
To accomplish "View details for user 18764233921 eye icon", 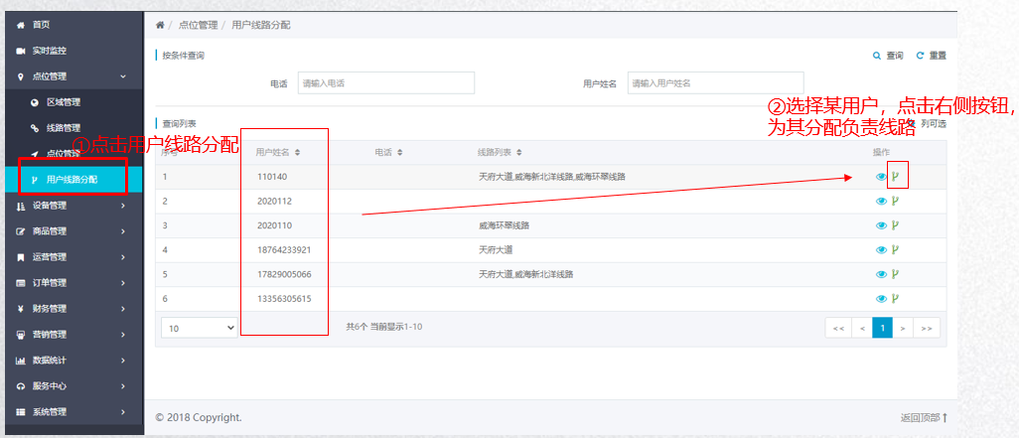I will point(881,249).
